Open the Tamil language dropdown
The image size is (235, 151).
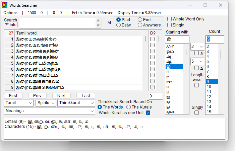(x=18, y=103)
